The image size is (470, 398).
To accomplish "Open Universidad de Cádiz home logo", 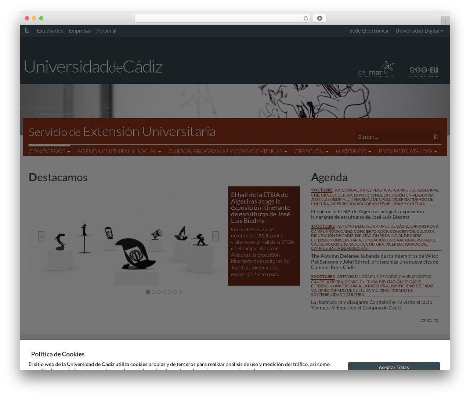I will click(93, 67).
